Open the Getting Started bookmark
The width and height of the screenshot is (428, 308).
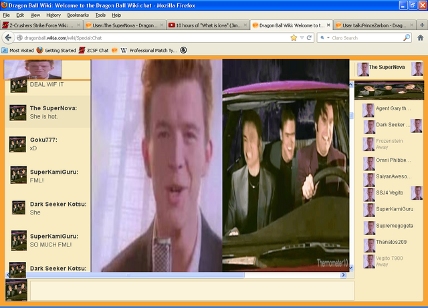click(x=56, y=50)
